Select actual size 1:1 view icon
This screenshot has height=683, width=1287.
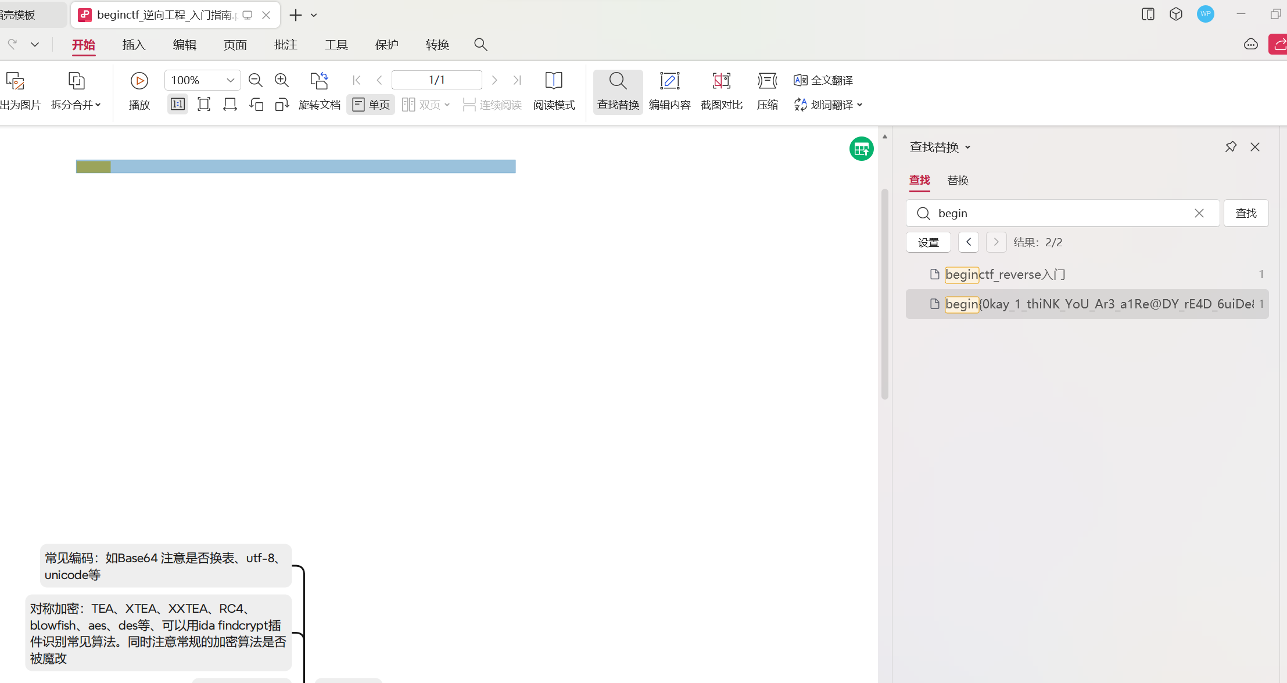178,105
